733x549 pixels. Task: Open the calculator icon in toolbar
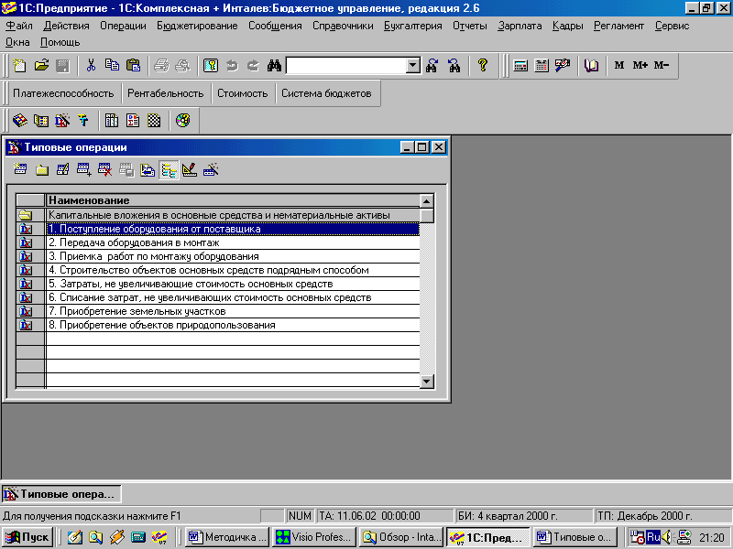(x=520, y=65)
